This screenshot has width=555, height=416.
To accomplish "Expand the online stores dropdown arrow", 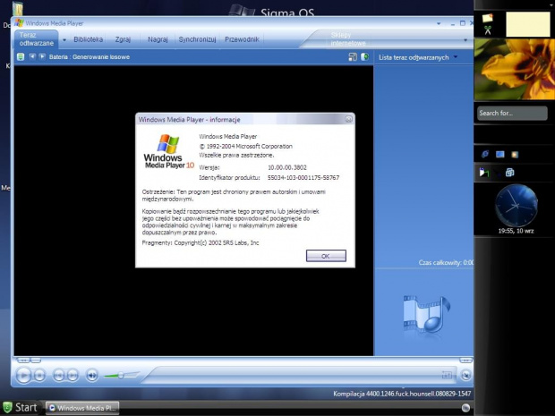I will click(465, 40).
